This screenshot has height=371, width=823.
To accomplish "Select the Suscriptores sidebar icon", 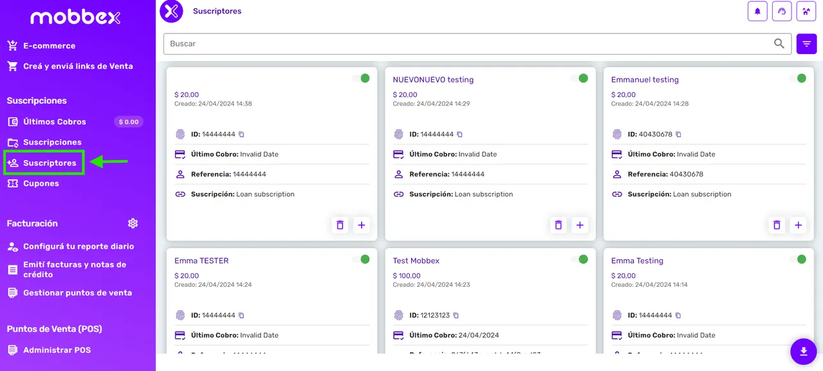I will point(14,162).
